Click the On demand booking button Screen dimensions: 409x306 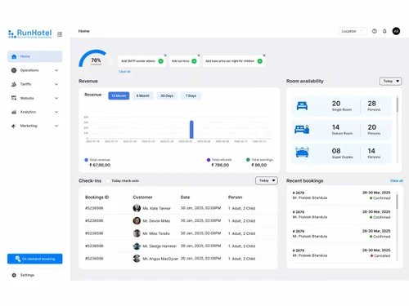pyautogui.click(x=34, y=259)
